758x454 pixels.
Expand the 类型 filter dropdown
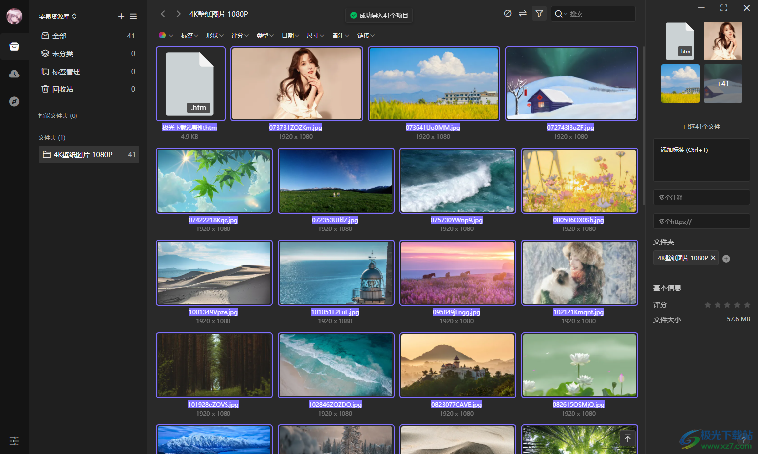click(265, 35)
